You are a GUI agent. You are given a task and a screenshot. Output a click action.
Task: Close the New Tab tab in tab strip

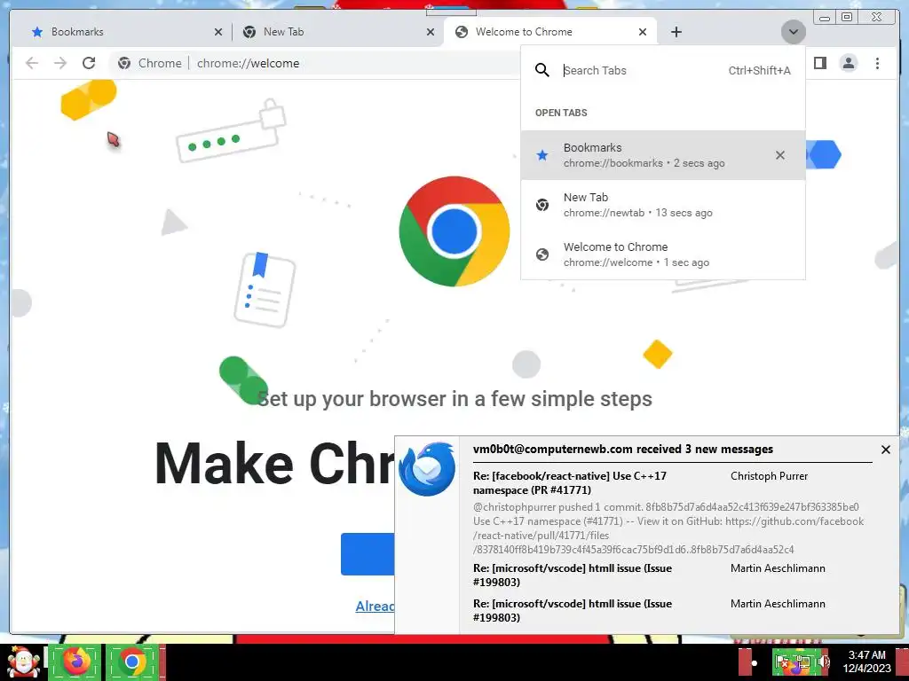point(431,33)
